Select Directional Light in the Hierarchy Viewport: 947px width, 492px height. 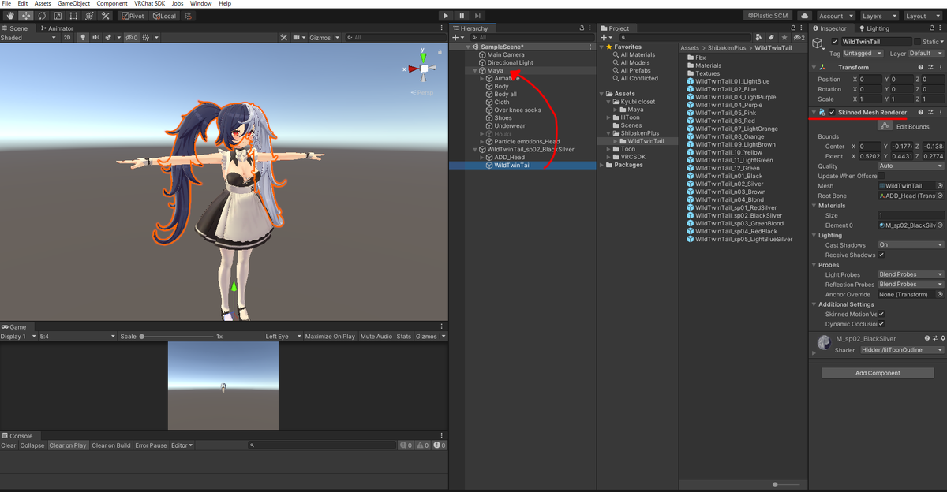[x=510, y=62]
